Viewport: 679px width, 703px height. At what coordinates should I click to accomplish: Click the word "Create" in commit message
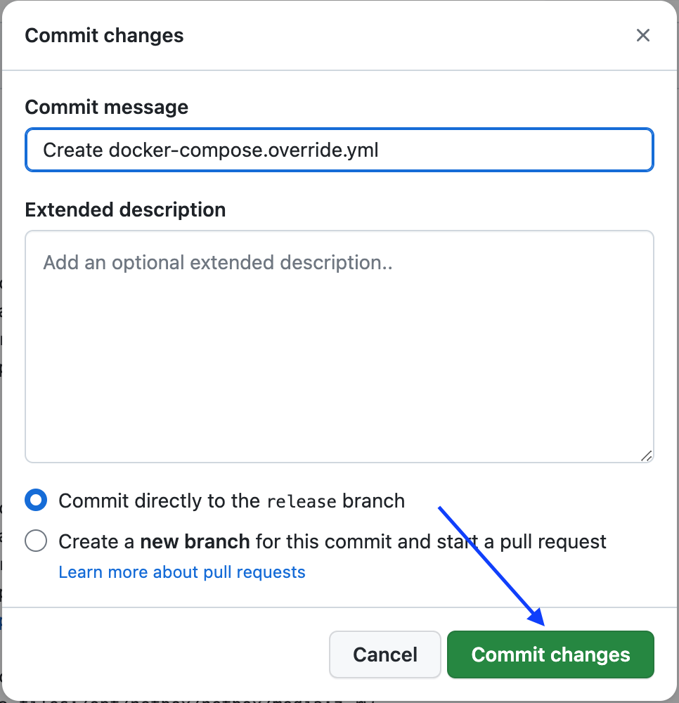tap(73, 150)
